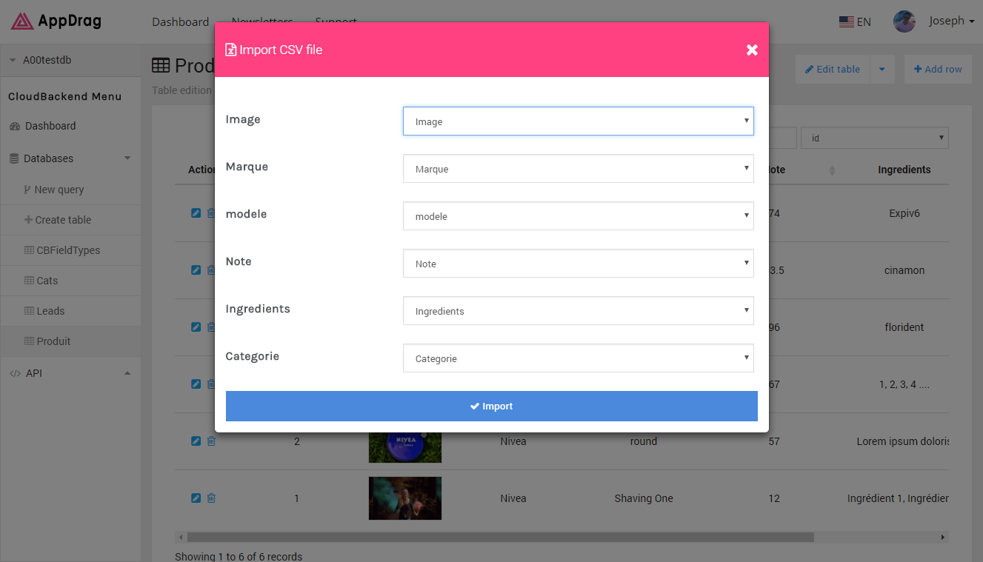This screenshot has height=562, width=983.
Task: Select the Cats table in sidebar
Action: coord(47,281)
